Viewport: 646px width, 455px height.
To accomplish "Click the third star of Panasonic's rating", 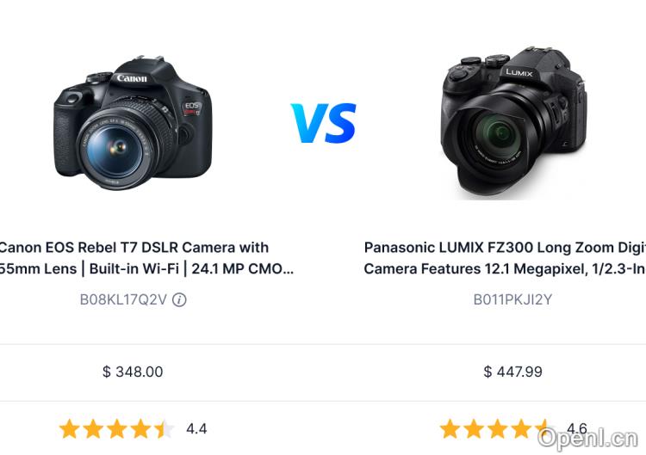I will point(497,429).
